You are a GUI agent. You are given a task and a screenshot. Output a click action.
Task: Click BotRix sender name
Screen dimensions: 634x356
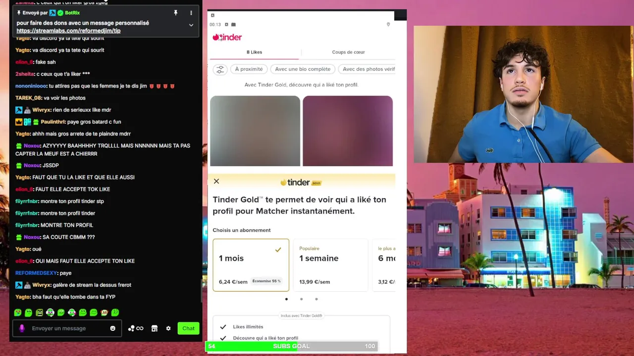pos(72,13)
